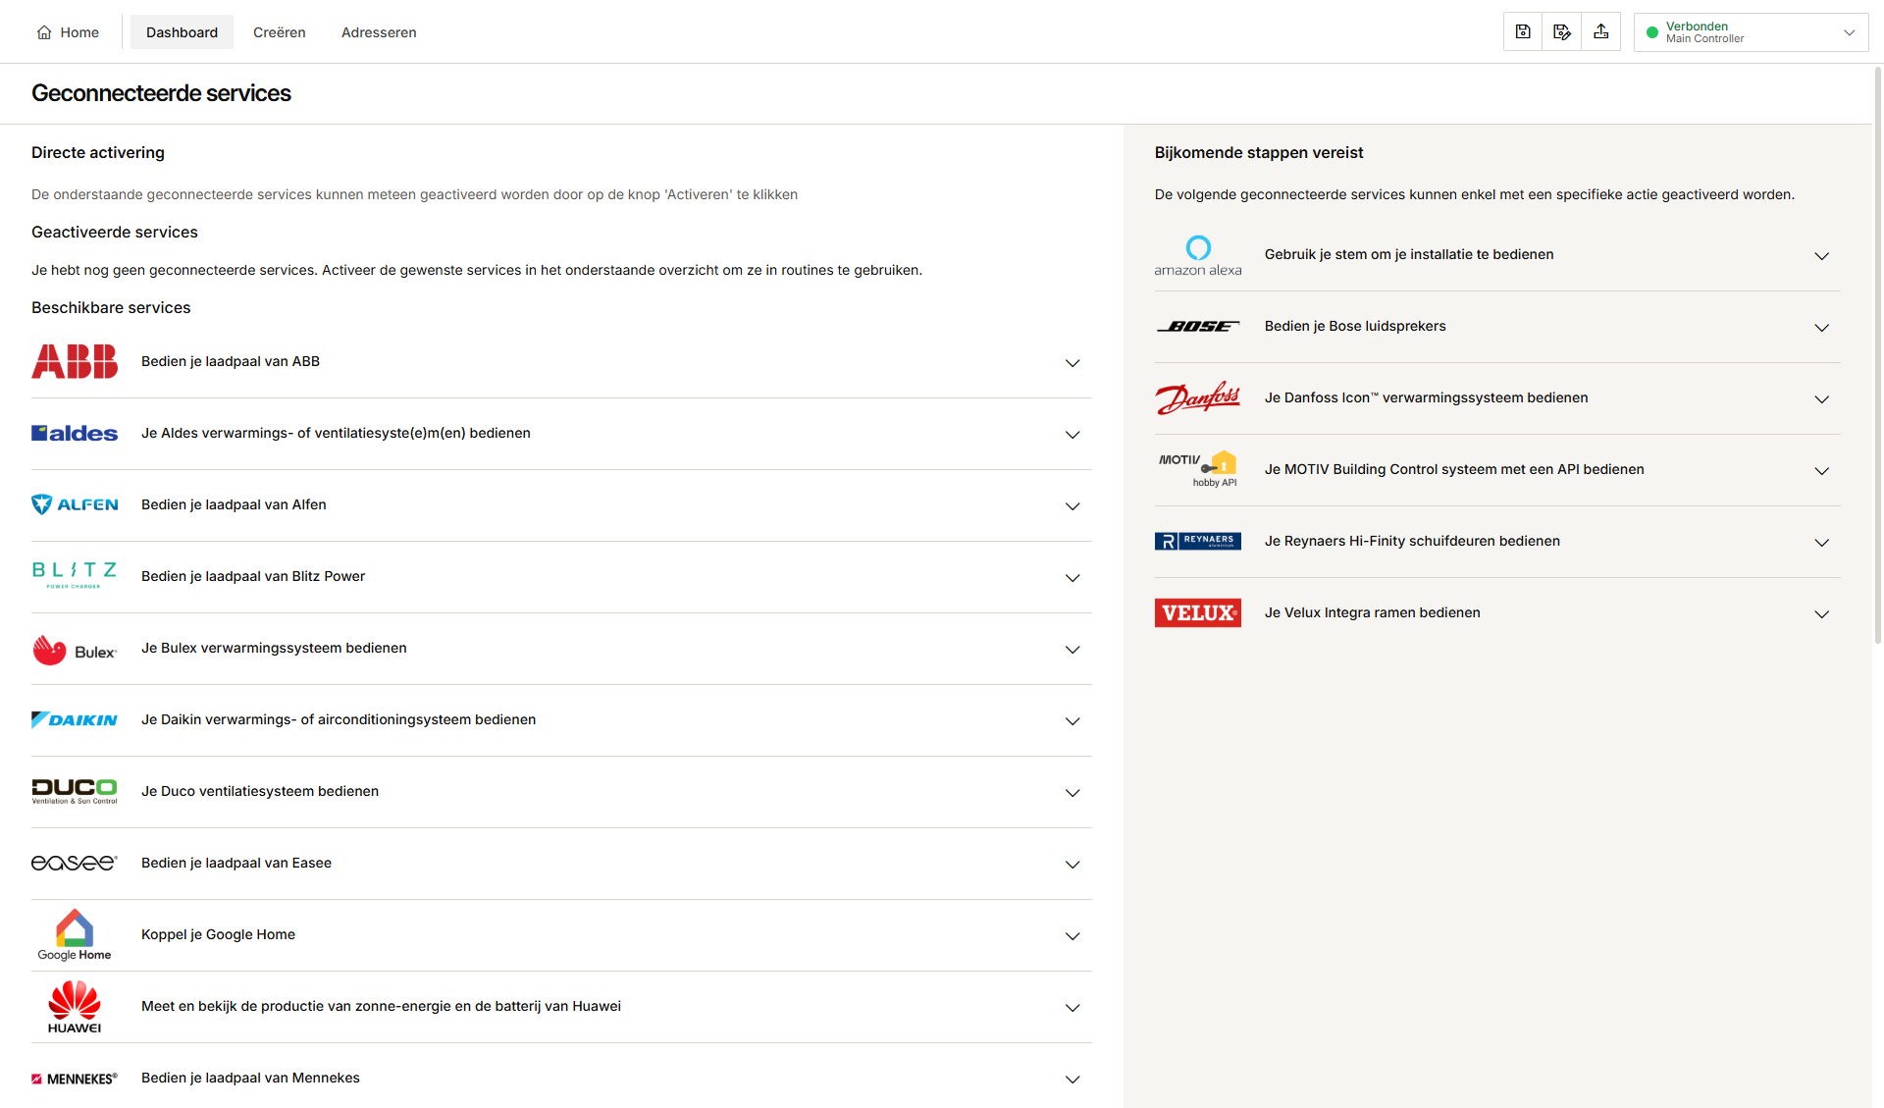Click the Huawei logo
The height and width of the screenshot is (1108, 1884).
coord(75,1007)
